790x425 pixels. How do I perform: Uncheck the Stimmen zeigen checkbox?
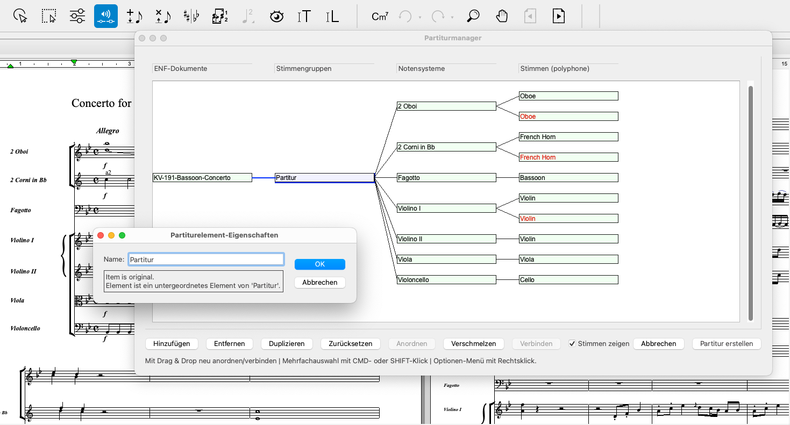coord(572,344)
